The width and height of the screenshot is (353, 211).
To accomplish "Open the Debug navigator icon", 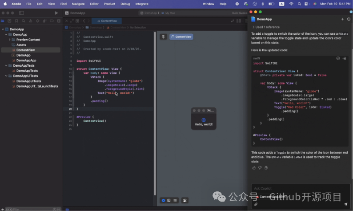I will 44,21.
